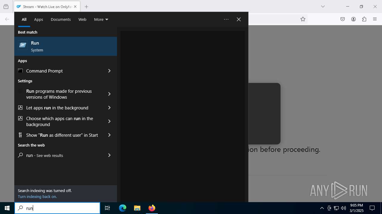382x214 pixels.
Task: Show hidden system tray icons
Action: click(322, 208)
